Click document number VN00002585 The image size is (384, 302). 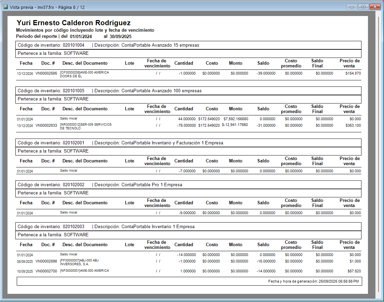coord(46,73)
